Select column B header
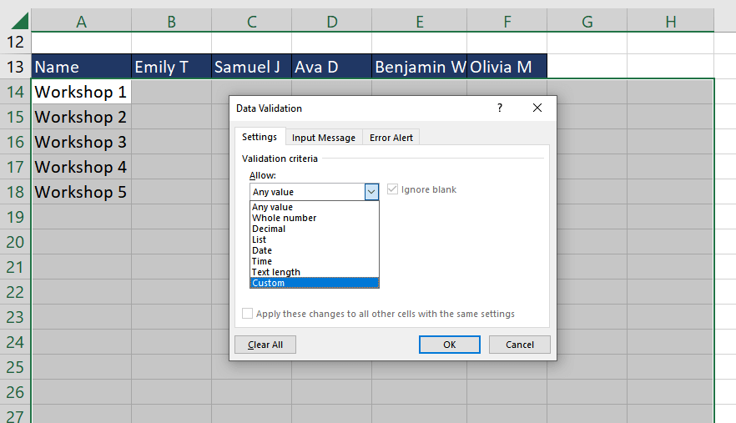This screenshot has width=736, height=423. point(171,22)
